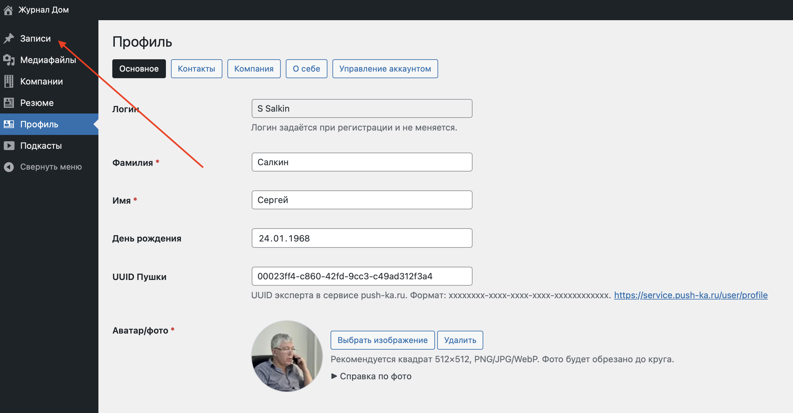Expand the Справка по фото disclosure
The width and height of the screenshot is (793, 413).
point(371,376)
